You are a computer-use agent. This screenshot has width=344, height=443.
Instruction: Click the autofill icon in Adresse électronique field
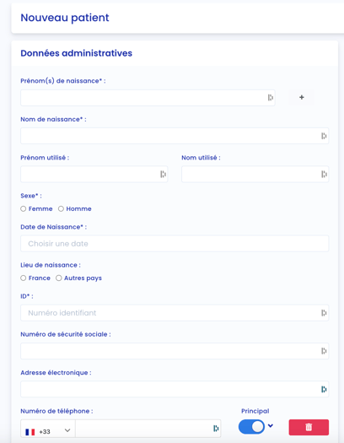(324, 389)
